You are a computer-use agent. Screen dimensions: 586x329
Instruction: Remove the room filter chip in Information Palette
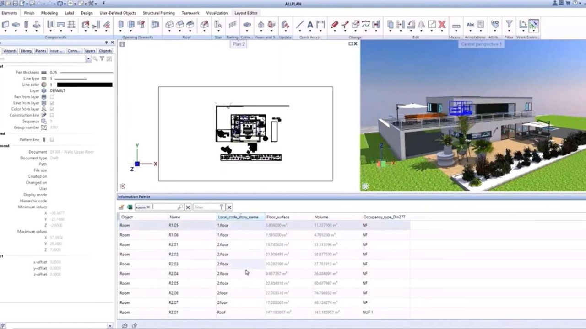149,207
